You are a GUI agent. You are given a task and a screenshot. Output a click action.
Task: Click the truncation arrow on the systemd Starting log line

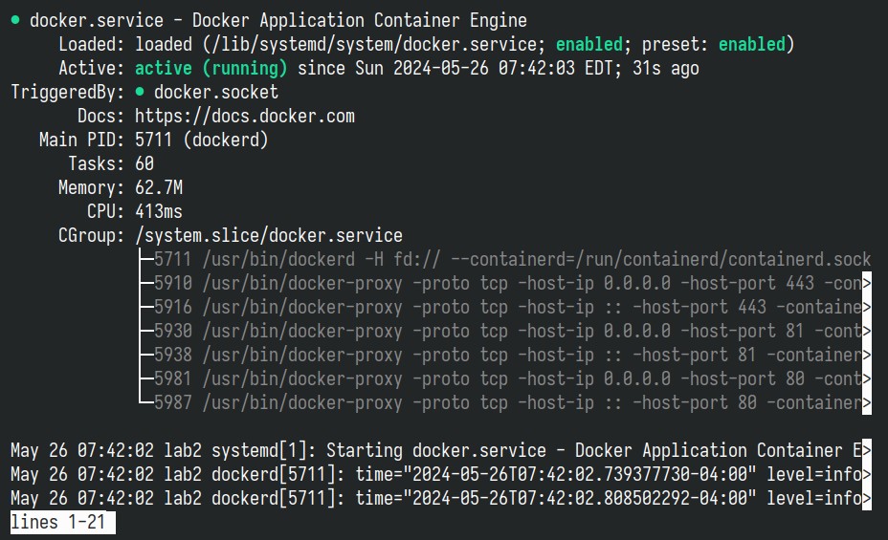tap(867, 450)
